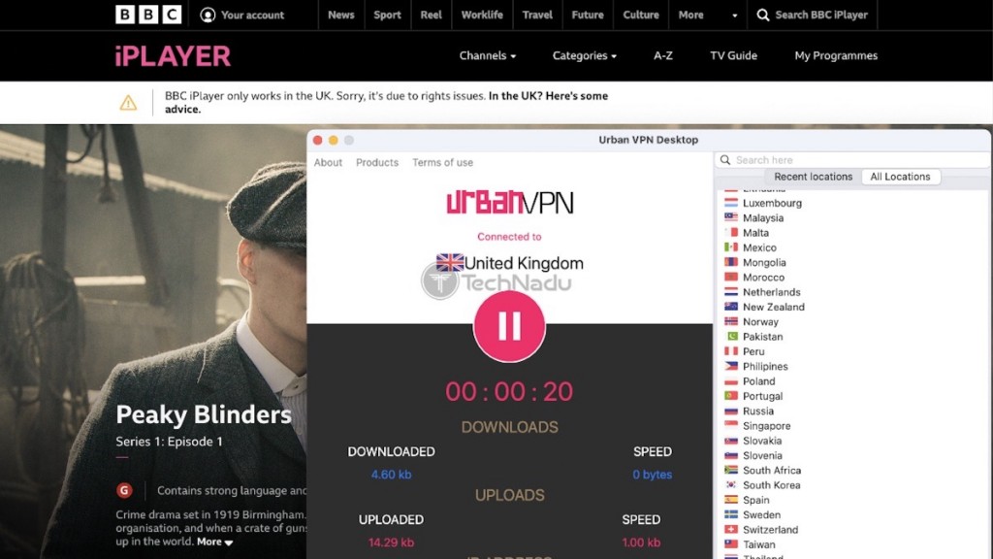Go to Future section

click(587, 15)
